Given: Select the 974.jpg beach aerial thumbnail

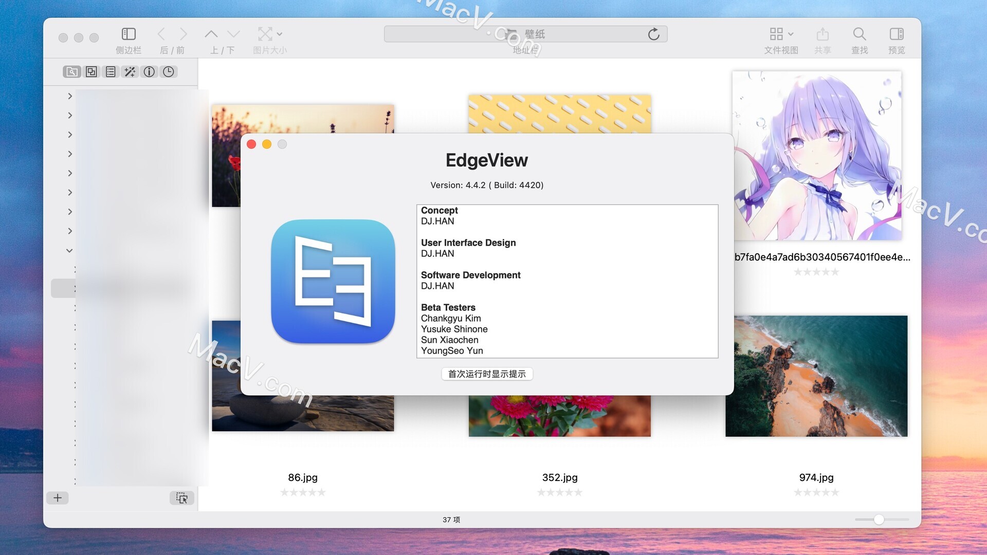Looking at the screenshot, I should [x=816, y=376].
